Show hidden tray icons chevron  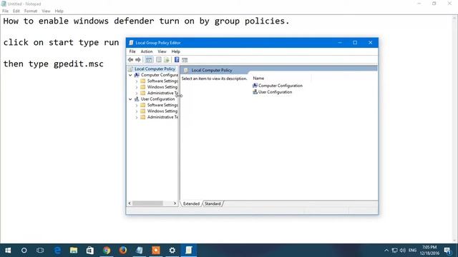[386, 251]
